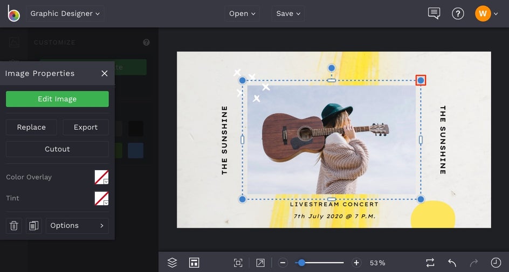This screenshot has width=509, height=272.
Task: Click the template layout icon in bottom bar
Action: [194, 263]
